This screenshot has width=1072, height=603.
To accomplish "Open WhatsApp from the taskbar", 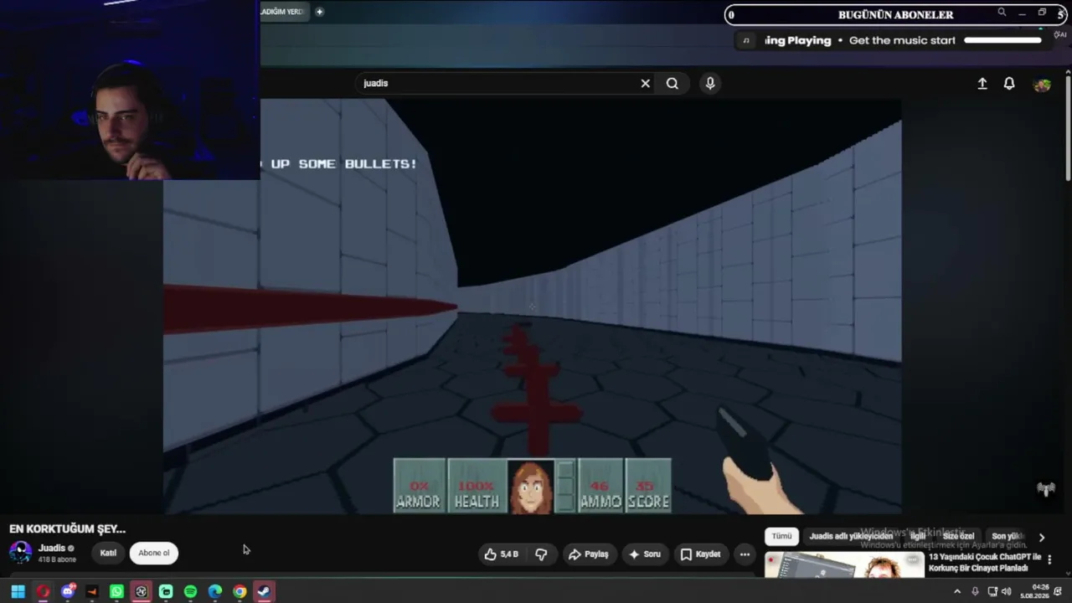I will click(x=116, y=591).
